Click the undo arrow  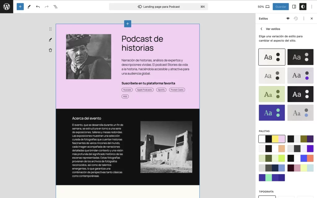(38, 6)
